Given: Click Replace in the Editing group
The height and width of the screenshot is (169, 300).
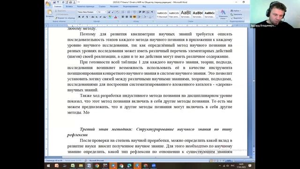Looking at the screenshot, I should [236, 15].
